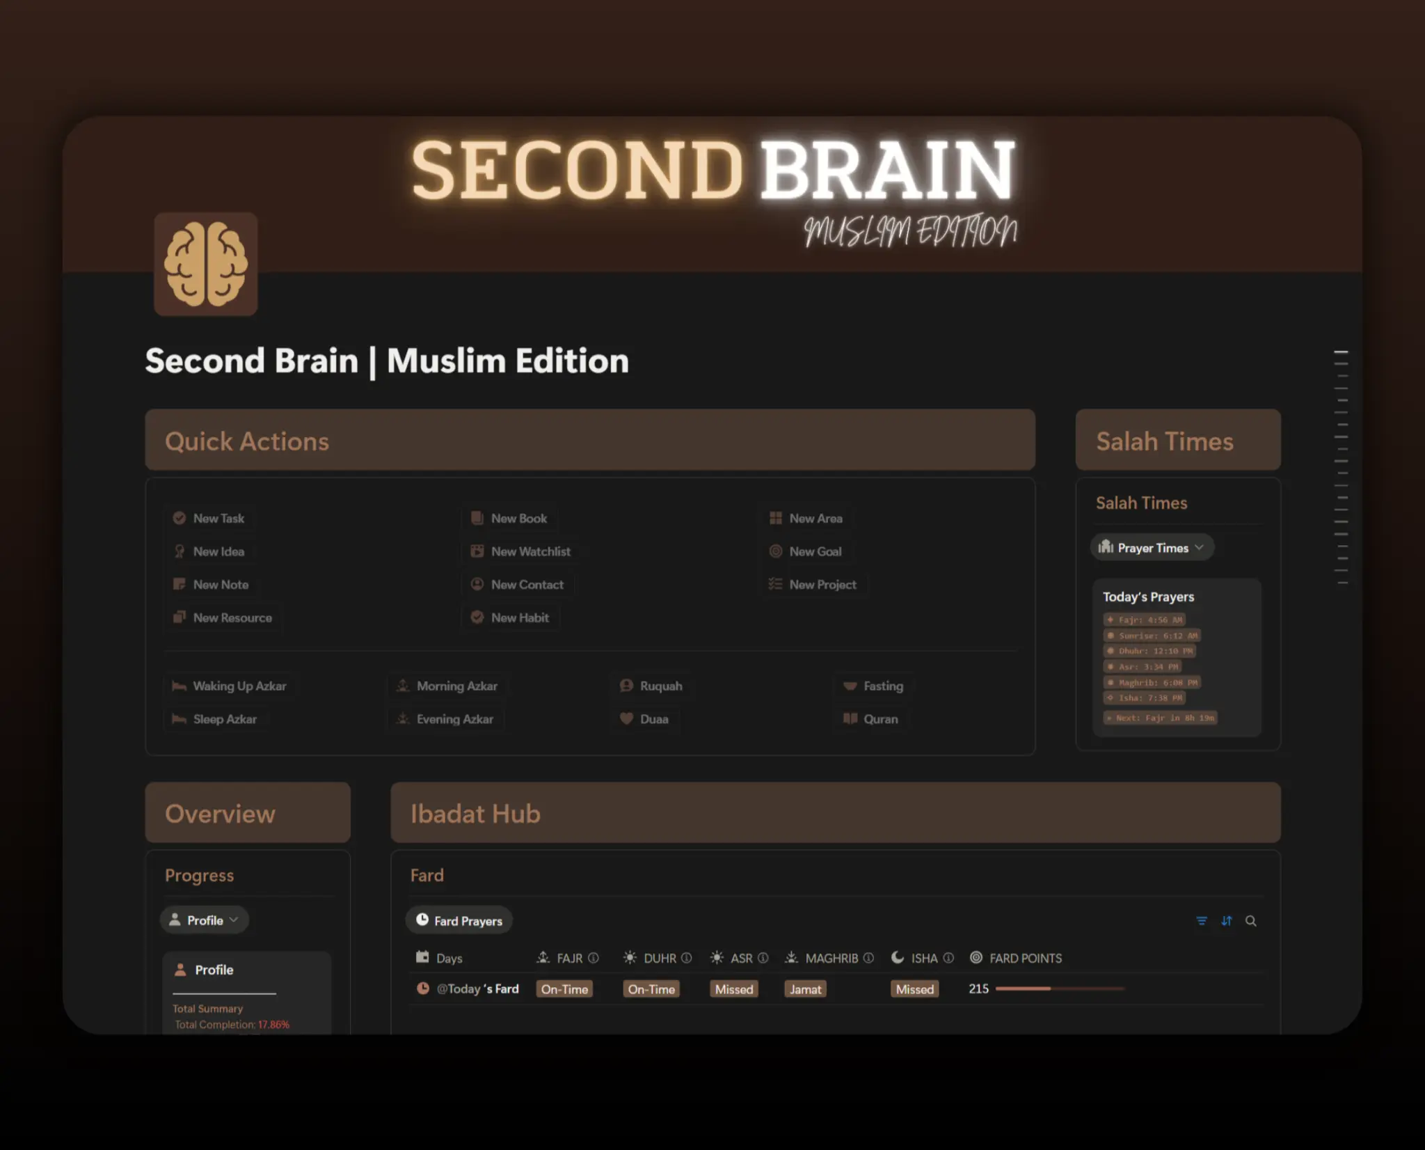Click the filter icon above the Fard table

(1202, 920)
